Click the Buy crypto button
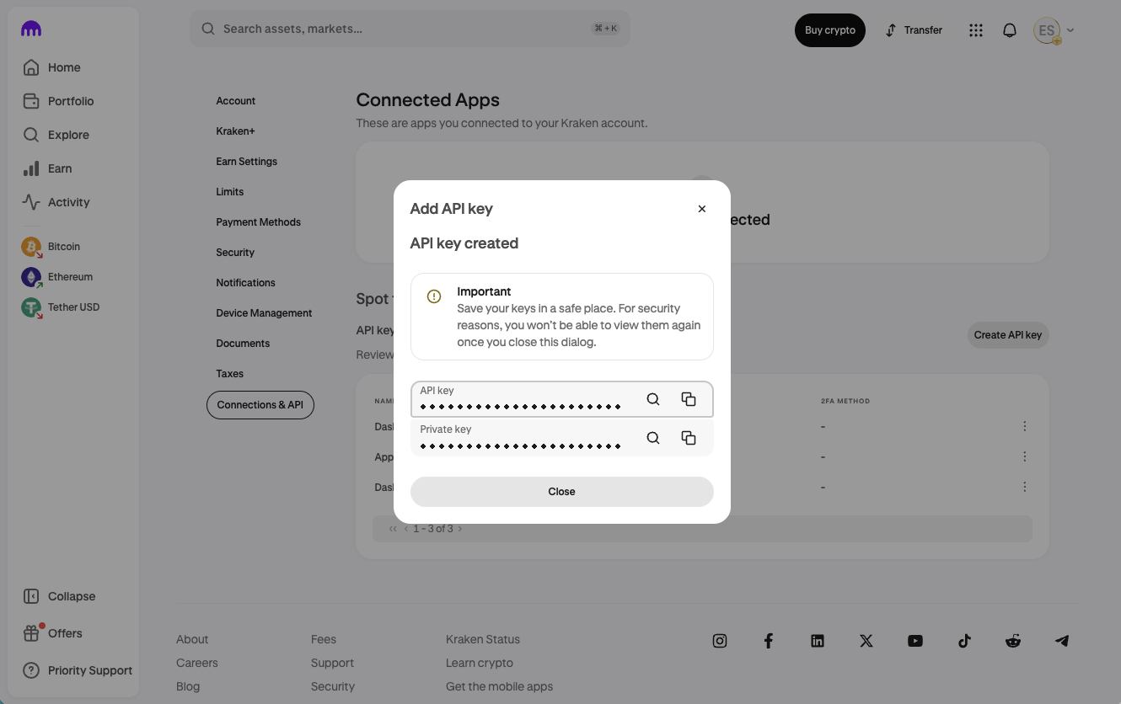The image size is (1121, 704). (x=830, y=30)
